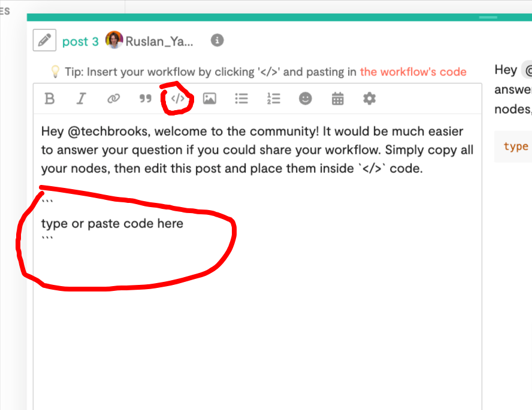Click the Ruslan_Ya... user avatar
532x410 pixels.
114,40
